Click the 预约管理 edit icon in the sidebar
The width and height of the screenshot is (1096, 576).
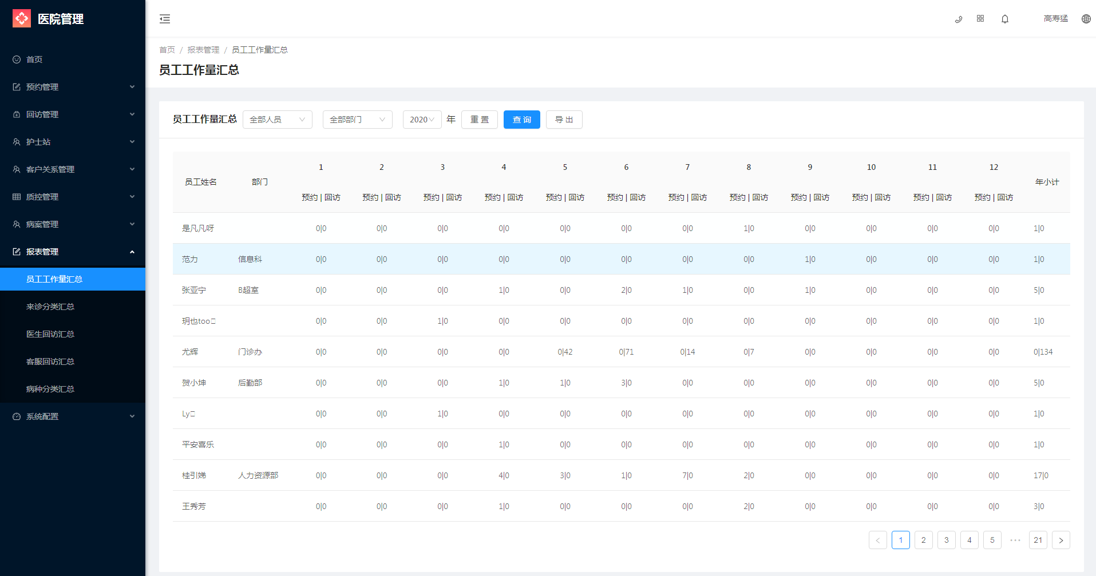17,87
